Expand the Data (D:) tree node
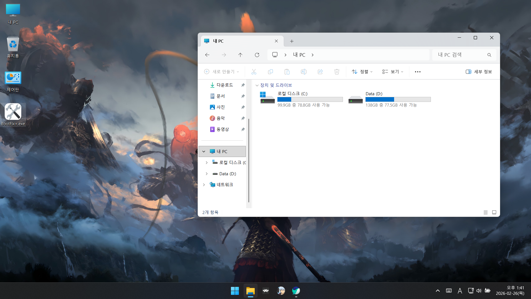This screenshot has height=299, width=531. pyautogui.click(x=207, y=174)
